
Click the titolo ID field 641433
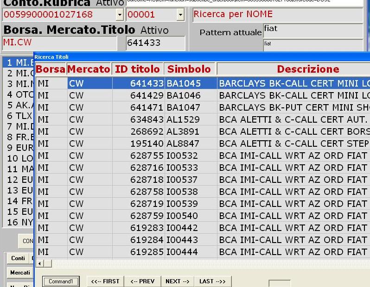click(x=155, y=43)
